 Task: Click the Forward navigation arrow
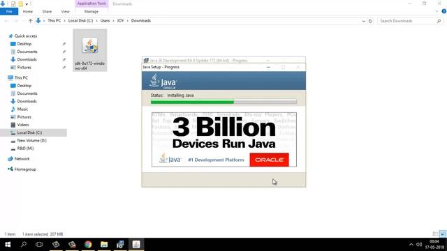[16, 21]
